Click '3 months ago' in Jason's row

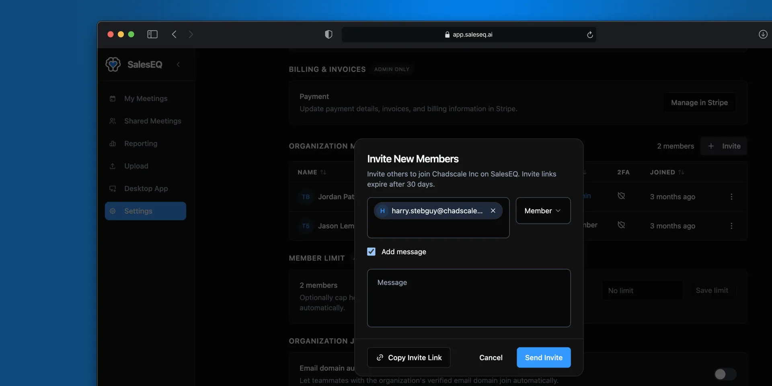[x=672, y=226]
